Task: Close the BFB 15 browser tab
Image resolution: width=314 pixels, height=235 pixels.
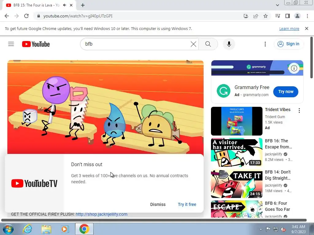Action: (x=71, y=5)
